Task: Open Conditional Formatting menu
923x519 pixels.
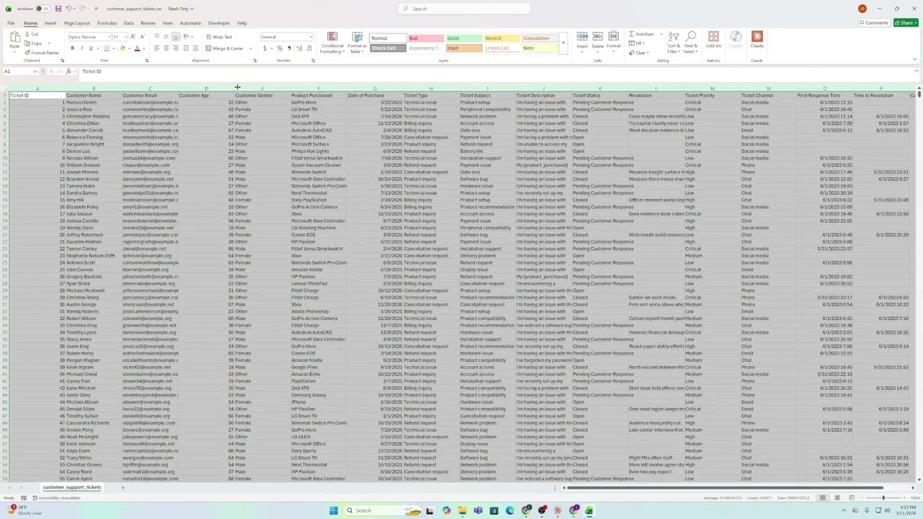Action: click(332, 43)
